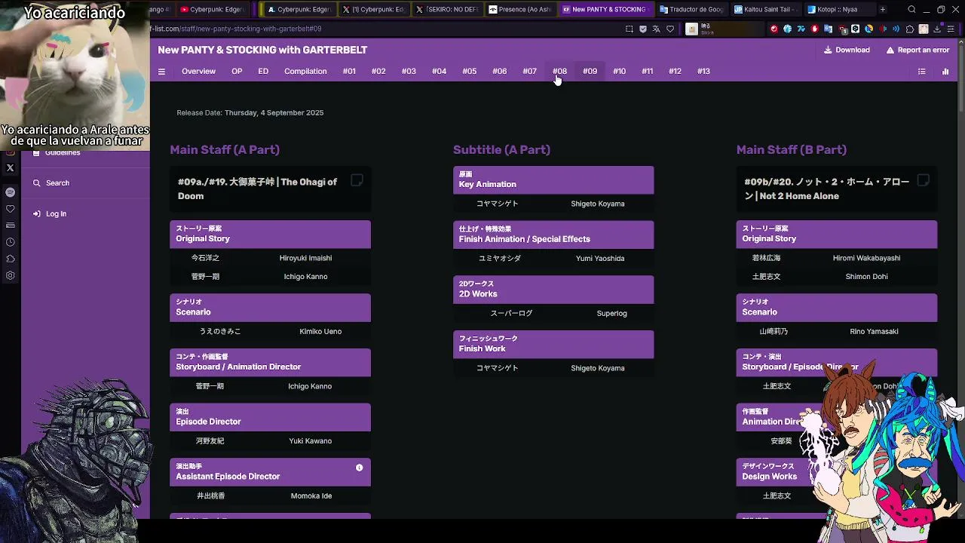Open the History clock sidebar icon
The height and width of the screenshot is (543, 965).
click(10, 242)
